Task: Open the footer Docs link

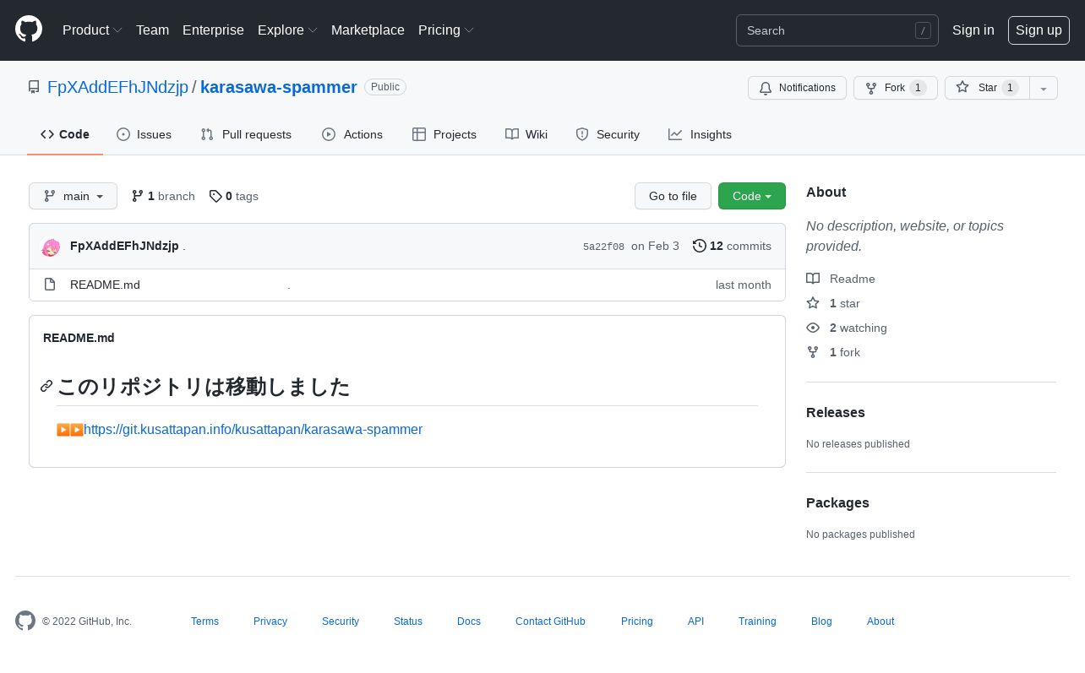Action: point(469,621)
